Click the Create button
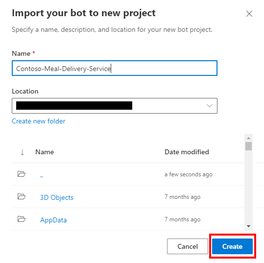 coord(232,246)
